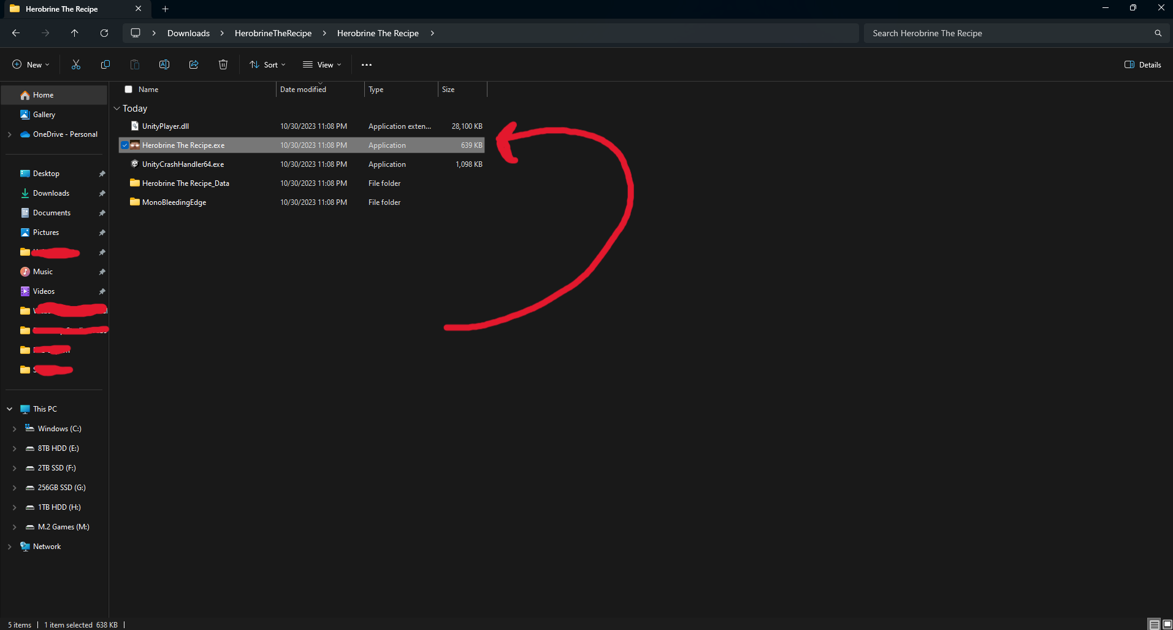The width and height of the screenshot is (1173, 630).
Task: Open the New item menu button
Action: [x=31, y=64]
